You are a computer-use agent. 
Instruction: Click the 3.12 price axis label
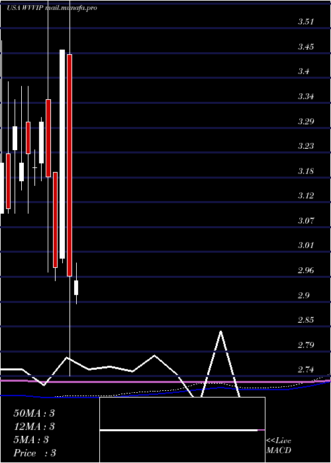306,196
